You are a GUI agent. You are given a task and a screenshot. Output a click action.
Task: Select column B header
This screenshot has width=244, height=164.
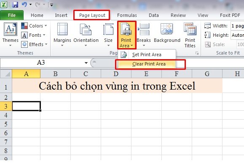pos(55,74)
